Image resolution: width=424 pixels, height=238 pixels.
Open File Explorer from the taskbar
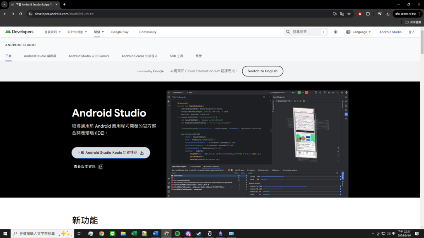pos(123,234)
